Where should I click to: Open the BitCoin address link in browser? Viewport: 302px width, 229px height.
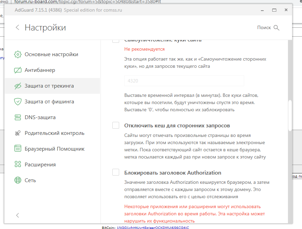click(153, 228)
